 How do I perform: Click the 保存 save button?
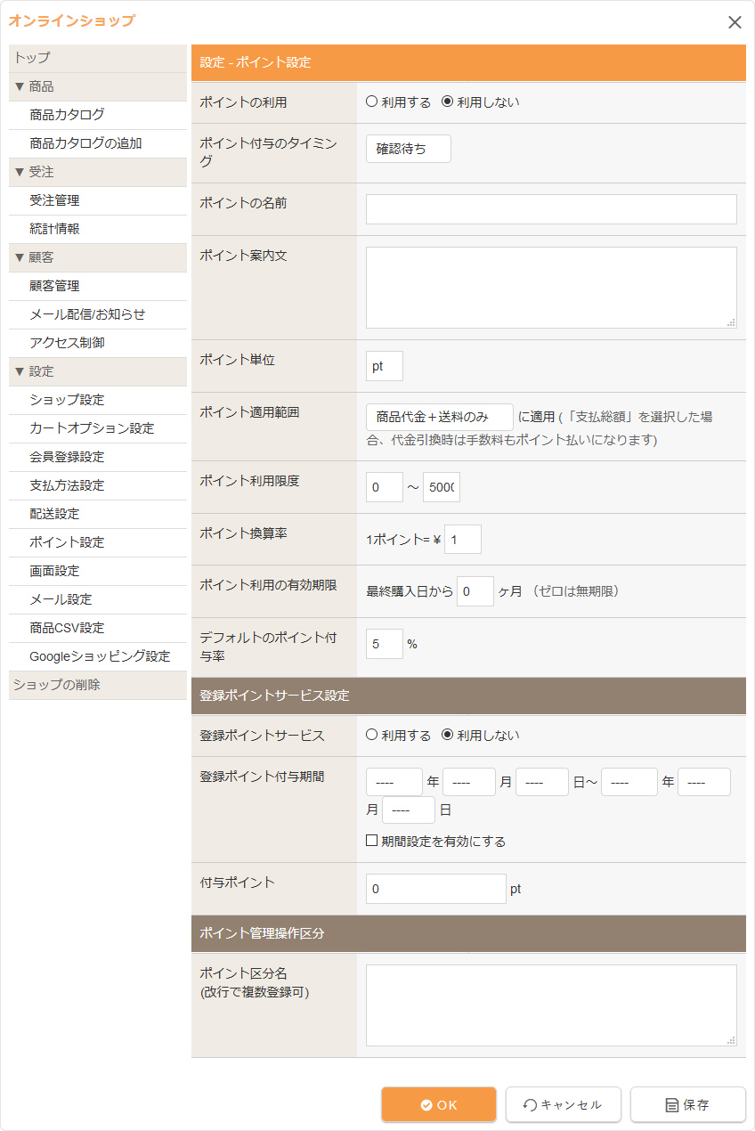point(687,1104)
